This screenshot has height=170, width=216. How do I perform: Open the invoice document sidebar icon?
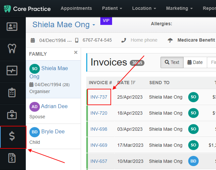pyautogui.click(x=12, y=158)
